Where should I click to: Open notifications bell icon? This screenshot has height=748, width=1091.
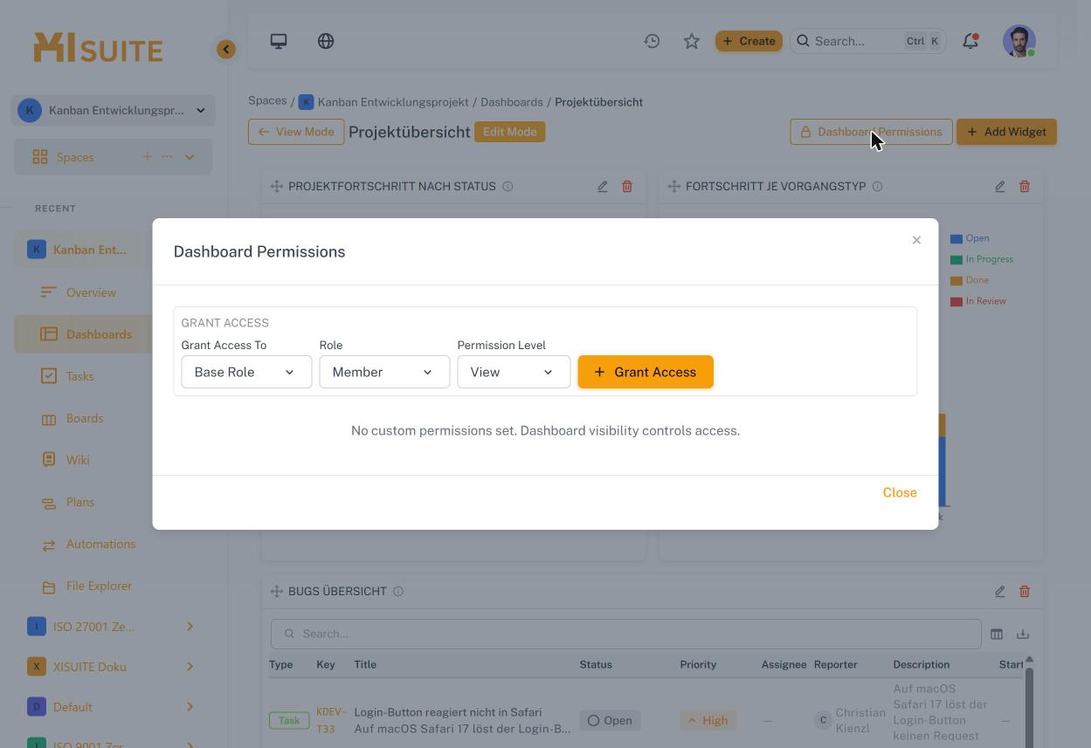970,41
